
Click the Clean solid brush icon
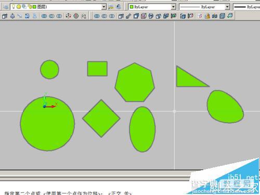tap(207, 16)
